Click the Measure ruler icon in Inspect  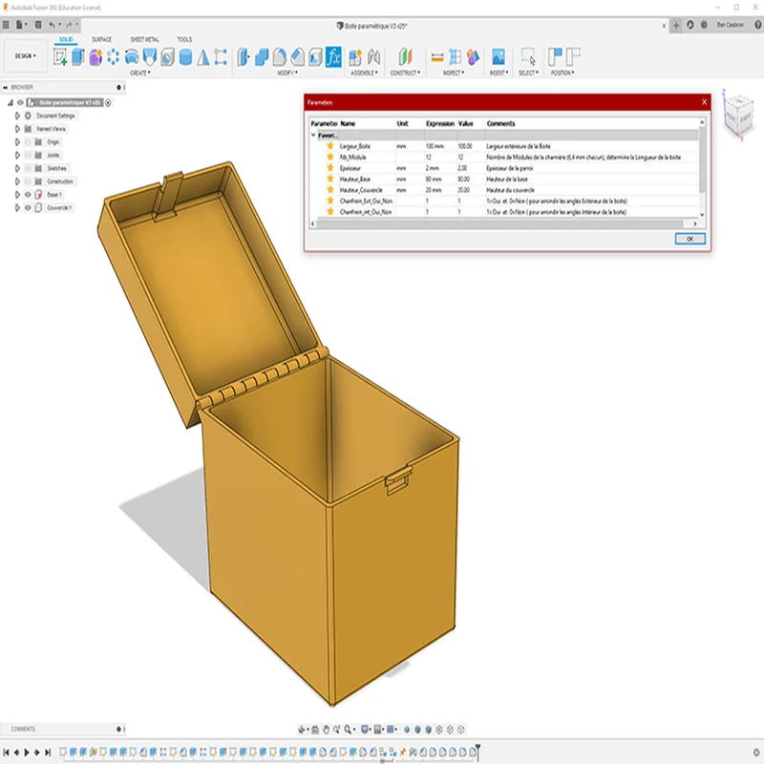(437, 57)
